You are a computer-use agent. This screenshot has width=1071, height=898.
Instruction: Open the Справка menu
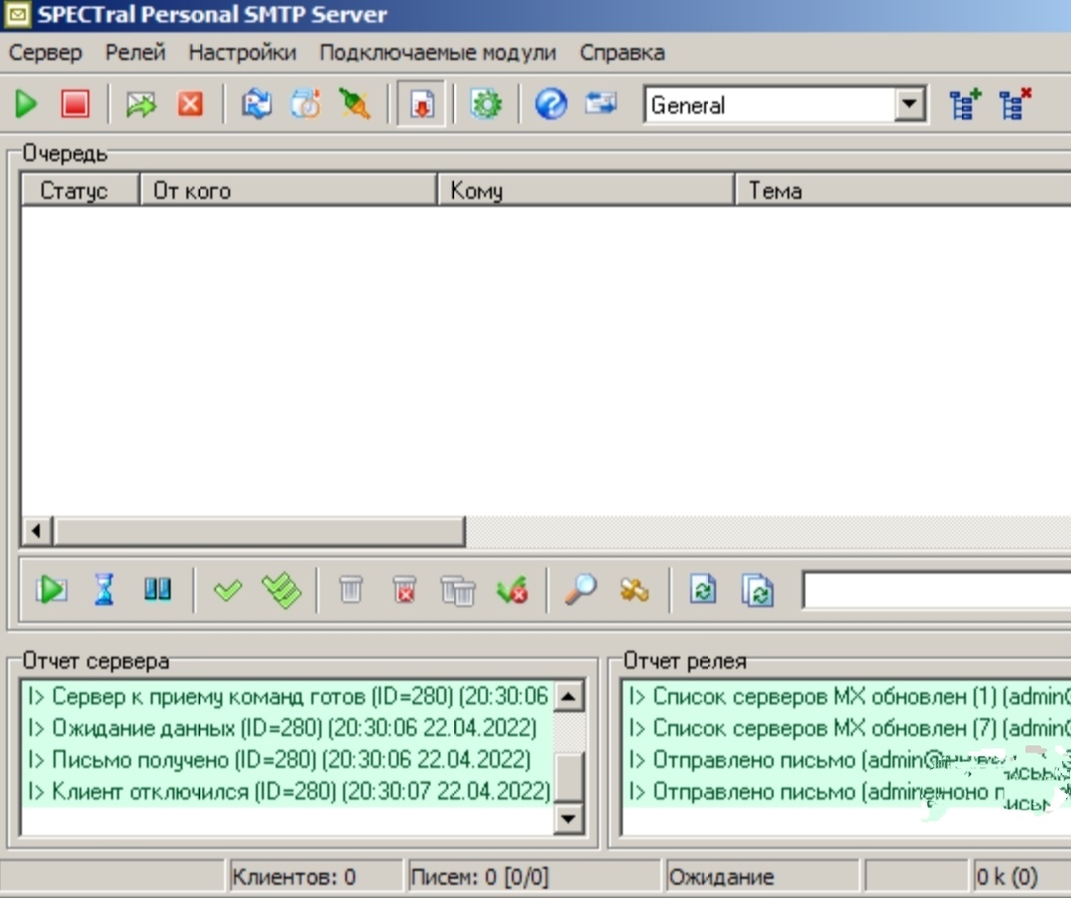click(622, 53)
